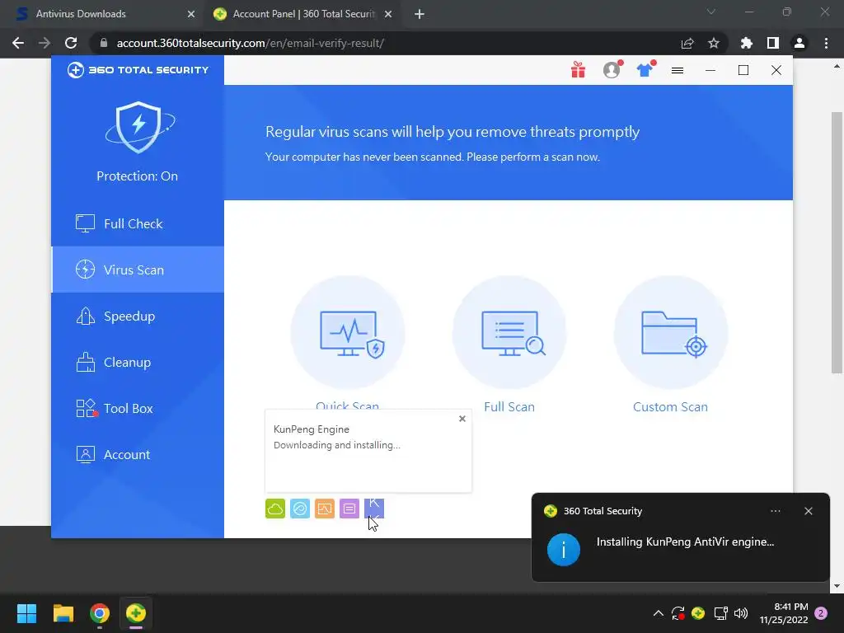The width and height of the screenshot is (844, 633).
Task: Open 360 Total Security from taskbar
Action: click(x=136, y=613)
